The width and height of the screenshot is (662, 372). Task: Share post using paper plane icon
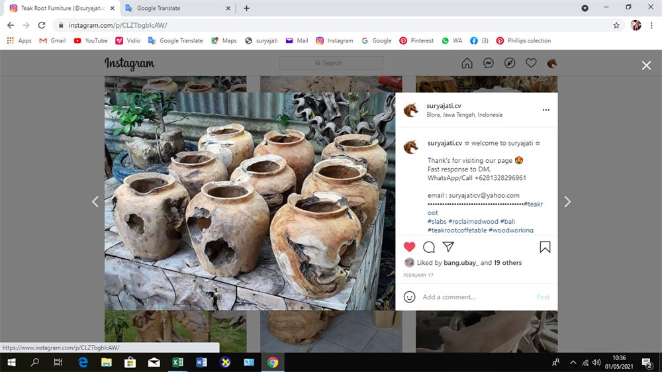click(448, 247)
